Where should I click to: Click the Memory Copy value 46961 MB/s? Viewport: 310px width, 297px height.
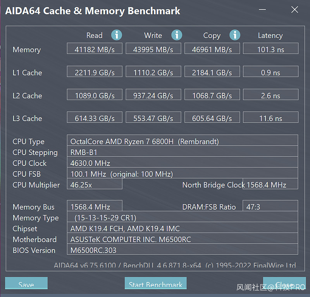point(212,49)
